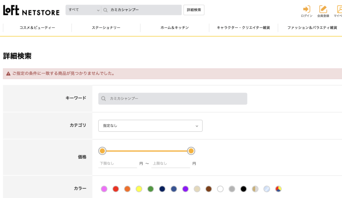Click the カテゴリ row label
Image resolution: width=342 pixels, height=198 pixels.
click(78, 125)
